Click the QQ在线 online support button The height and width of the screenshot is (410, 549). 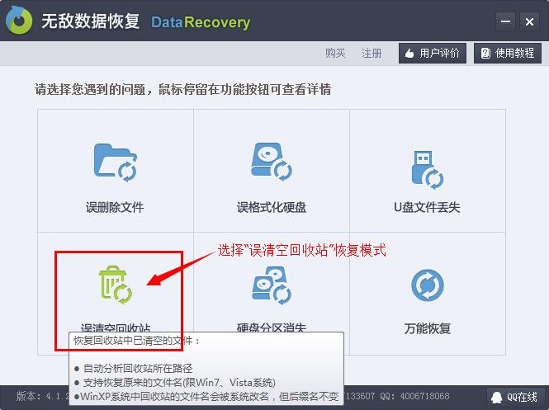514,398
